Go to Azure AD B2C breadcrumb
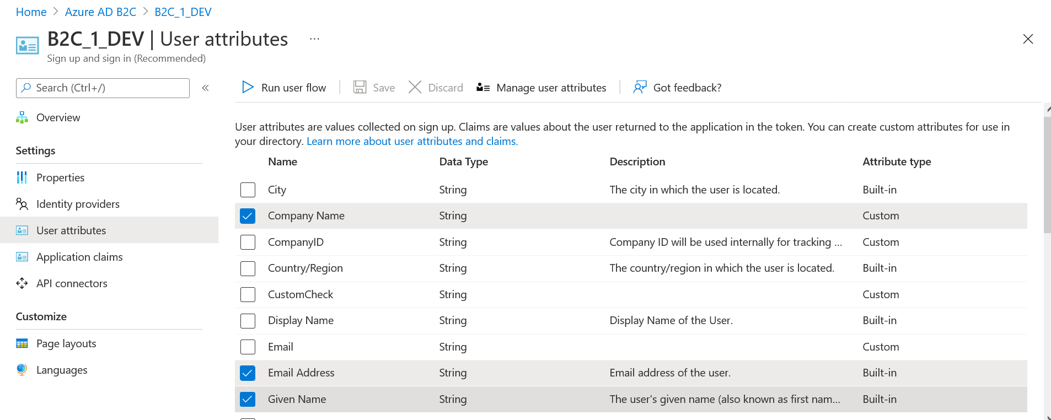1051x420 pixels. [100, 12]
